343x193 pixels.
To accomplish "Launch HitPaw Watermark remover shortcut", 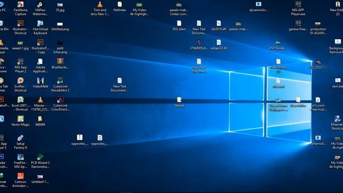I will tap(40, 9).
